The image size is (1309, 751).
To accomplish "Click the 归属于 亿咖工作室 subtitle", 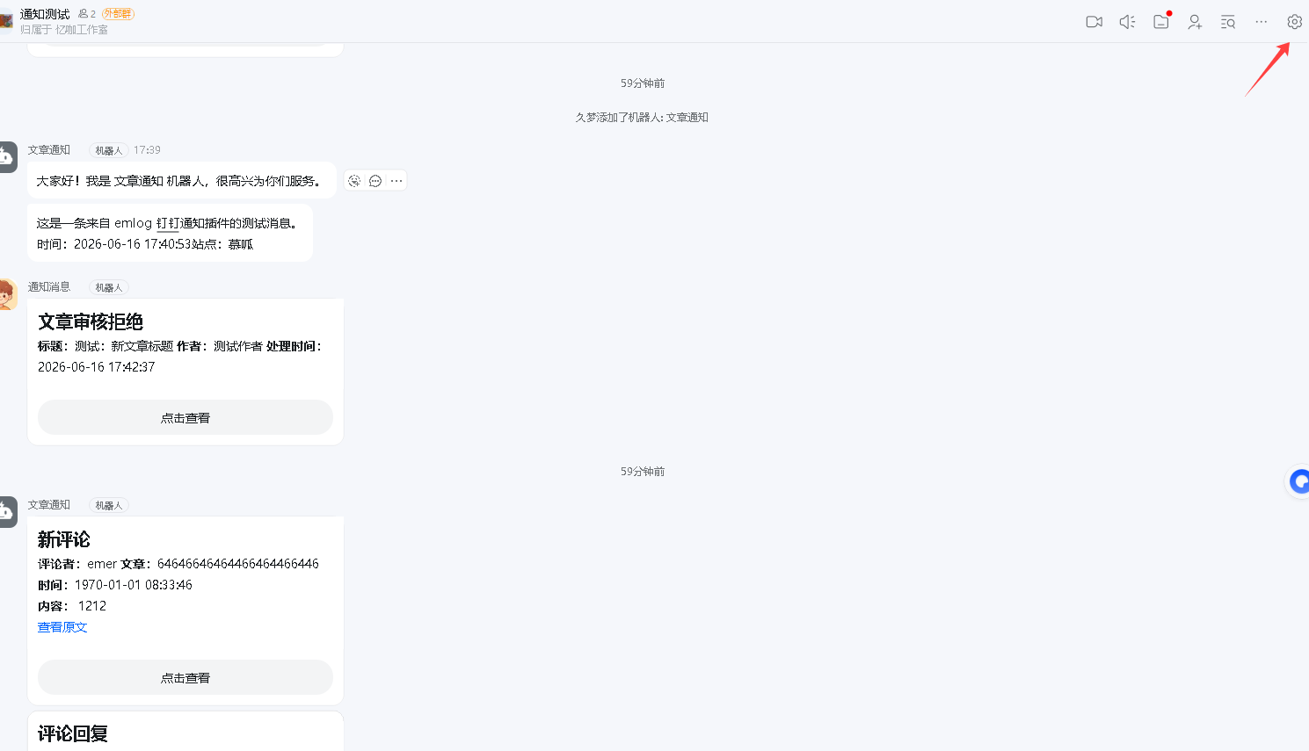I will pos(64,30).
